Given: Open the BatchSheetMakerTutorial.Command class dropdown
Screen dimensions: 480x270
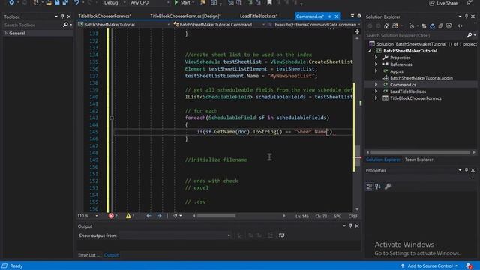Looking at the screenshot, I should pyautogui.click(x=219, y=25).
